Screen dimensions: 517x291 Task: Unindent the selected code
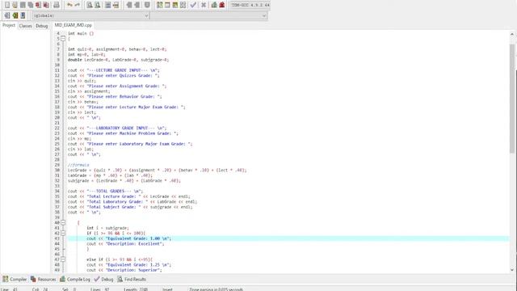point(137,5)
